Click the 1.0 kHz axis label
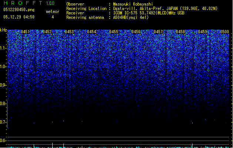Screen dimensions: 233x148 [3, 67]
